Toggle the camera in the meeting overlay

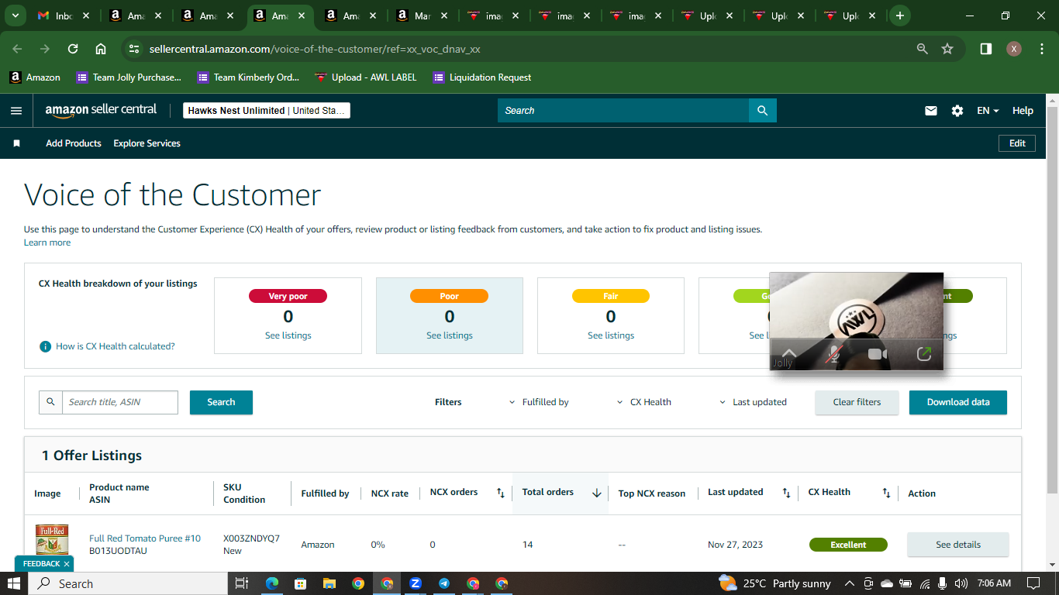click(878, 354)
